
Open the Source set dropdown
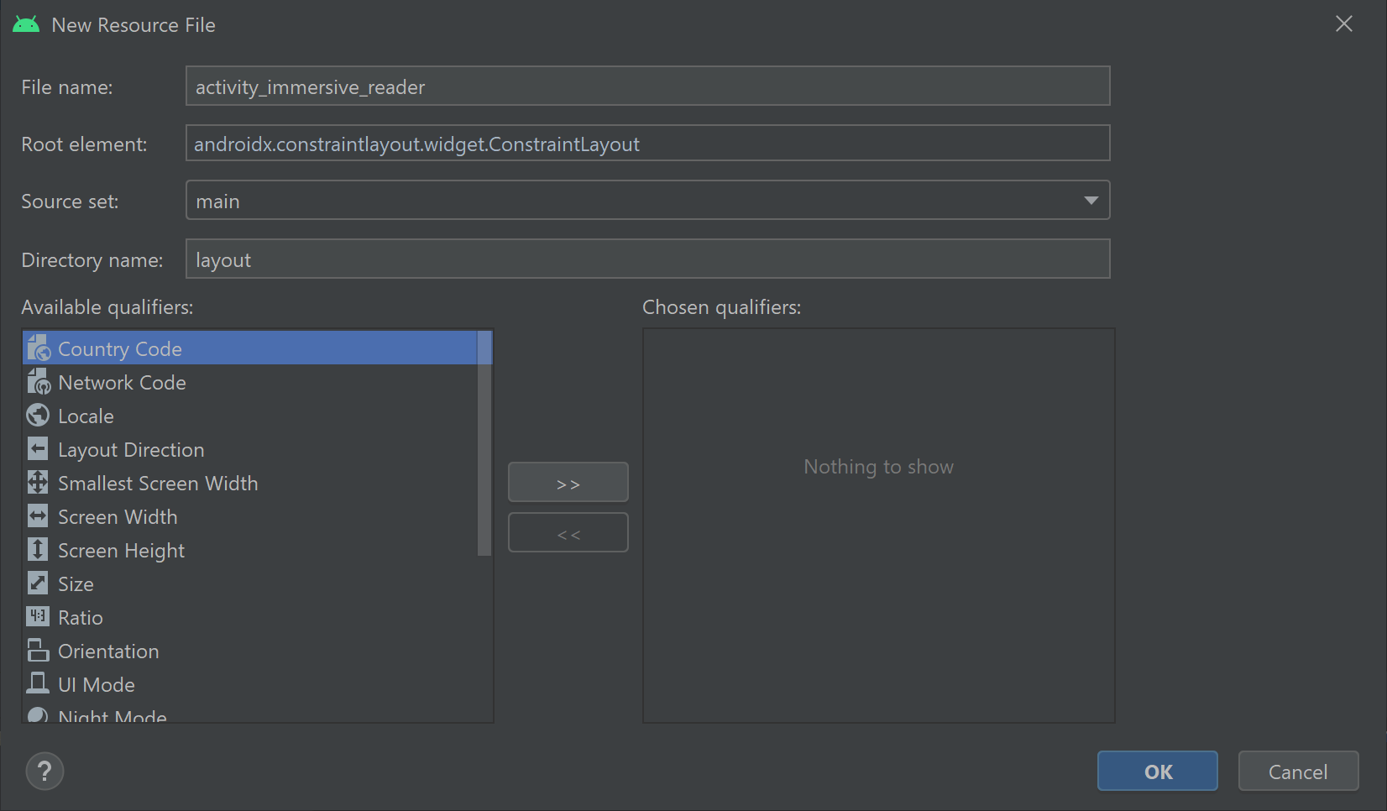tap(1090, 200)
